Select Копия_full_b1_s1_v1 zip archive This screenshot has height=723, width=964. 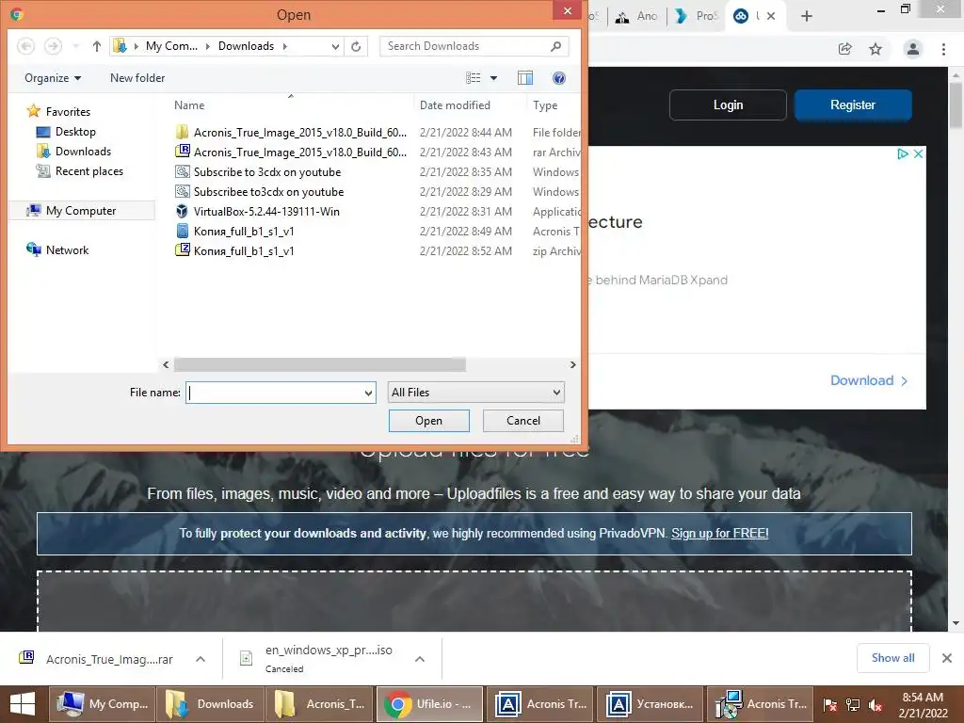coord(234,250)
